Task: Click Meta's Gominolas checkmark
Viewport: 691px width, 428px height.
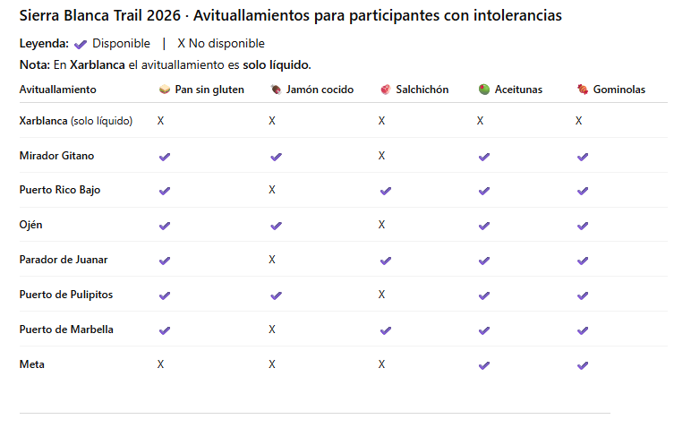Action: [583, 365]
